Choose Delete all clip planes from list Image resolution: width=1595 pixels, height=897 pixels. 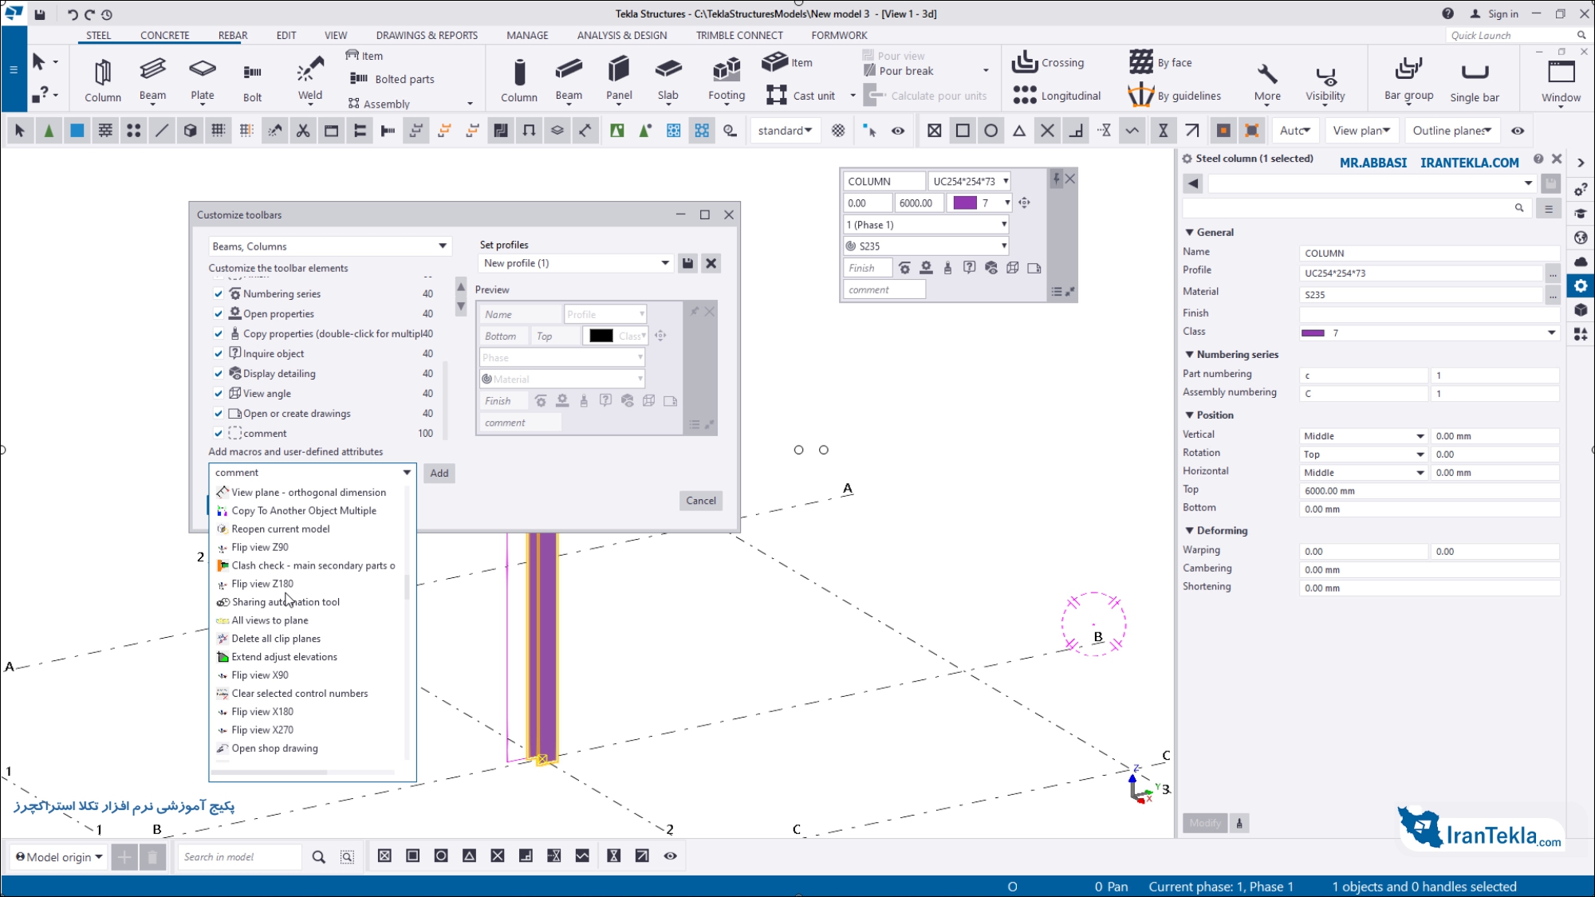pos(276,639)
